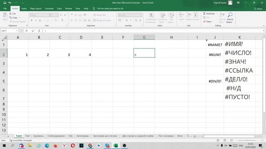The height and width of the screenshot is (149, 266).
Task: Cancel the formula entry with the X icon
Action: (x=27, y=31)
